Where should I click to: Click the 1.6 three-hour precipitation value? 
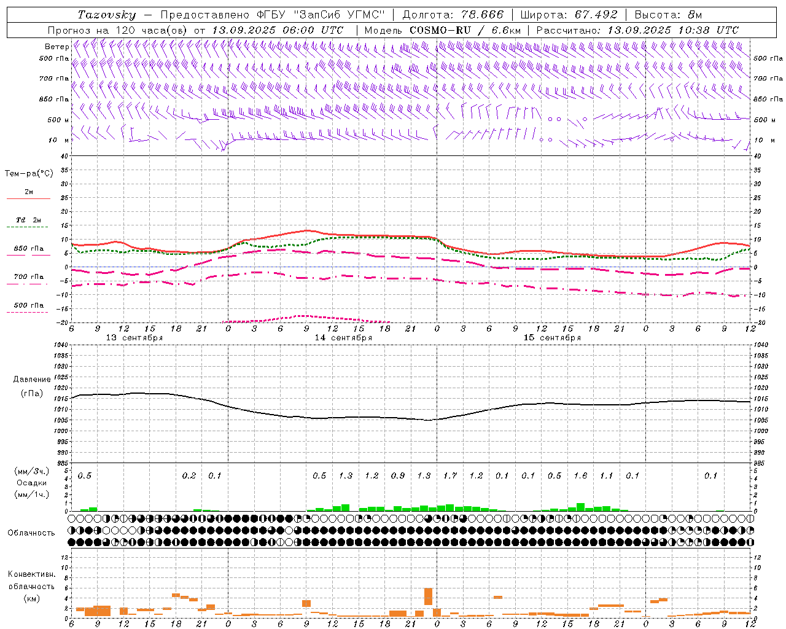tap(580, 476)
